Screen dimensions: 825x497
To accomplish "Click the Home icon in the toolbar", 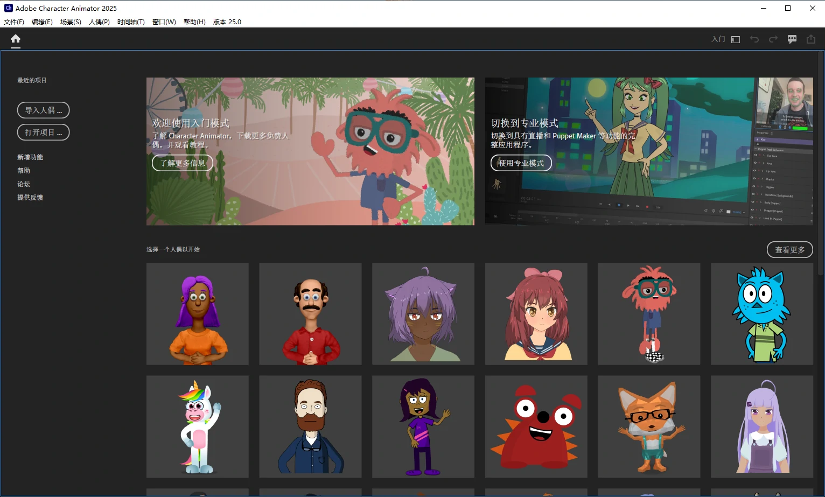I will pyautogui.click(x=15, y=39).
